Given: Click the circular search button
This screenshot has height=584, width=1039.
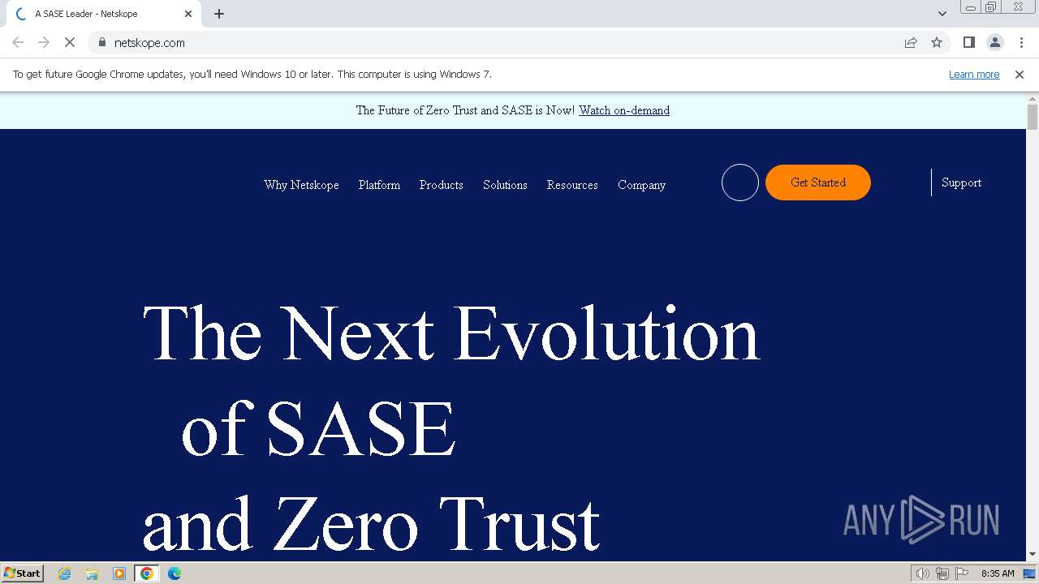Looking at the screenshot, I should [x=740, y=182].
